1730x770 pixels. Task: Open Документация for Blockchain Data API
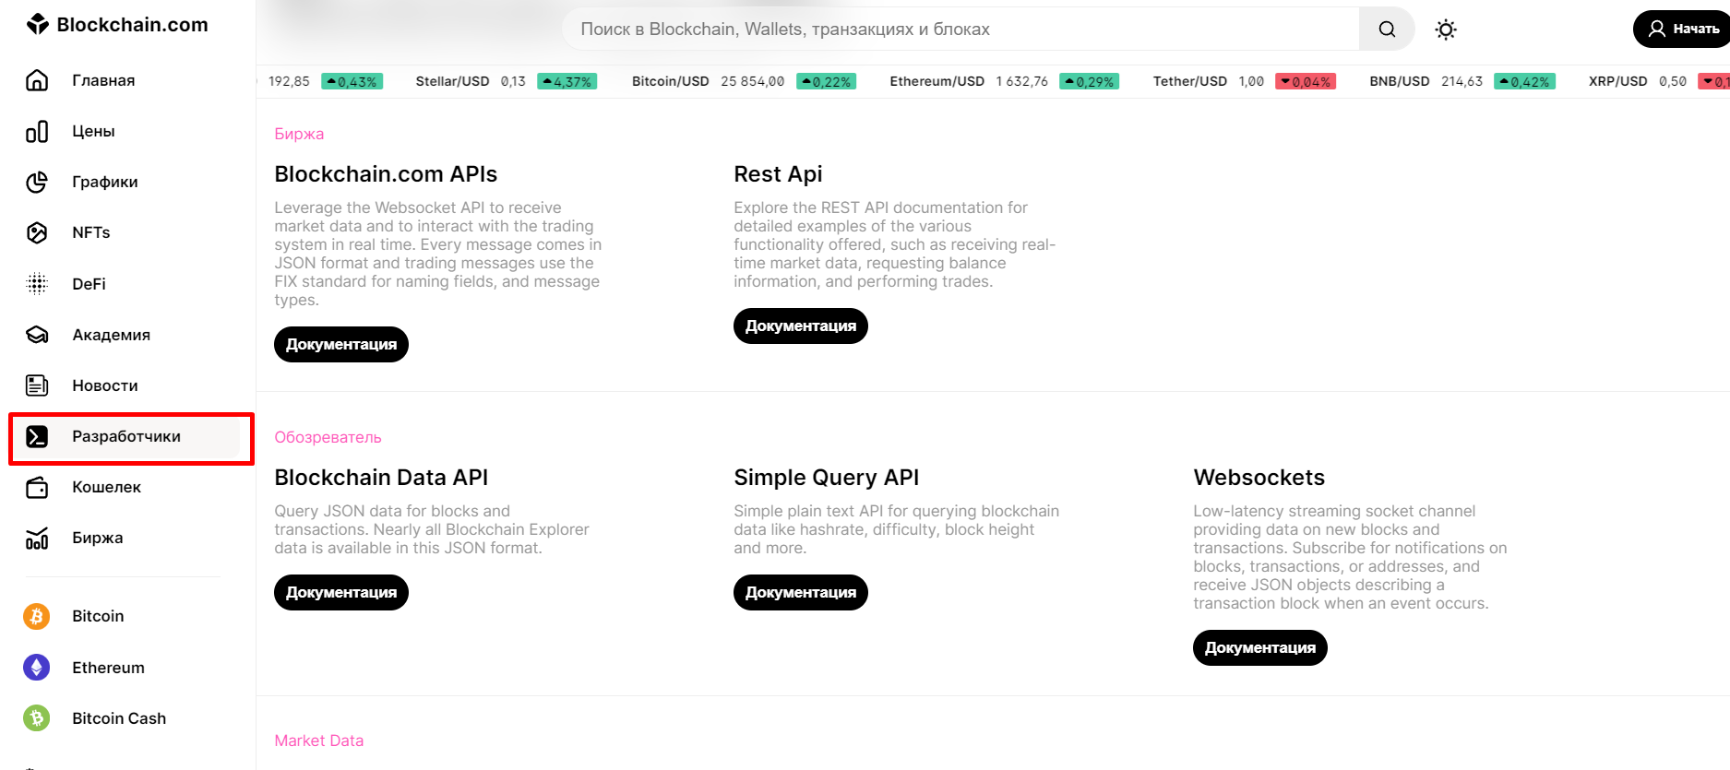coord(341,592)
